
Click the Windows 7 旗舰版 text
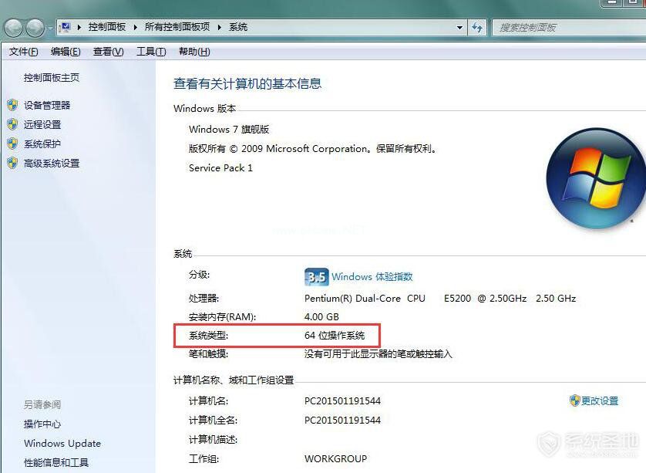(229, 129)
